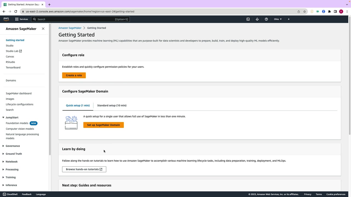Bookmark this page with star icon

[304, 11]
